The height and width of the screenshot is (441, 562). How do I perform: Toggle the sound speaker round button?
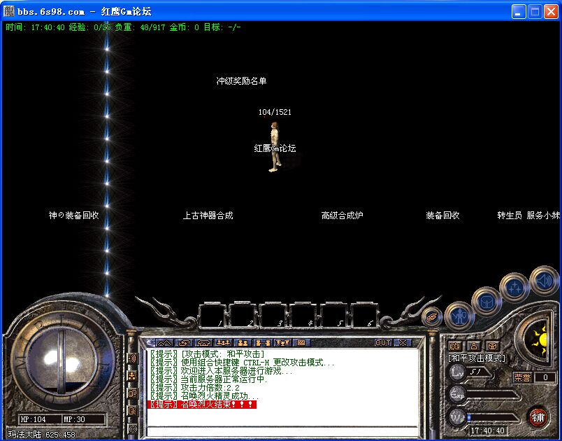click(x=544, y=280)
